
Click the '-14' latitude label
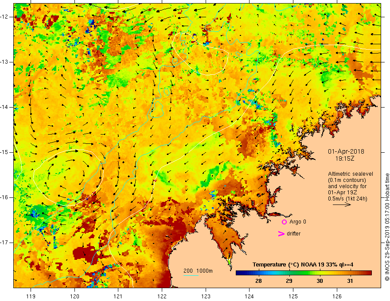pos(4,107)
